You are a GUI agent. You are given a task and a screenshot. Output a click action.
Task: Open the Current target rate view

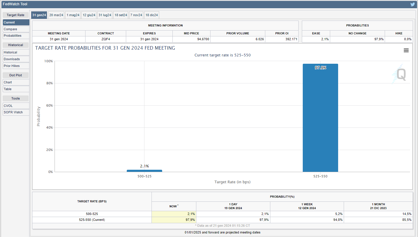pyautogui.click(x=16, y=22)
